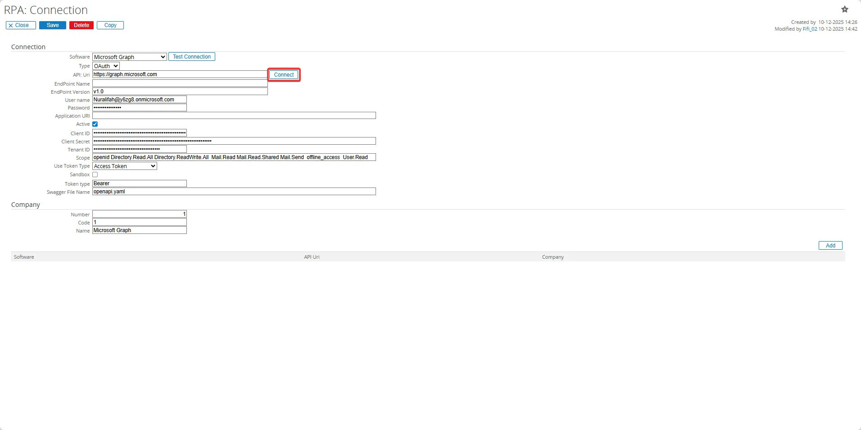Sort by the API Uri column header
This screenshot has width=861, height=430.
(x=312, y=257)
